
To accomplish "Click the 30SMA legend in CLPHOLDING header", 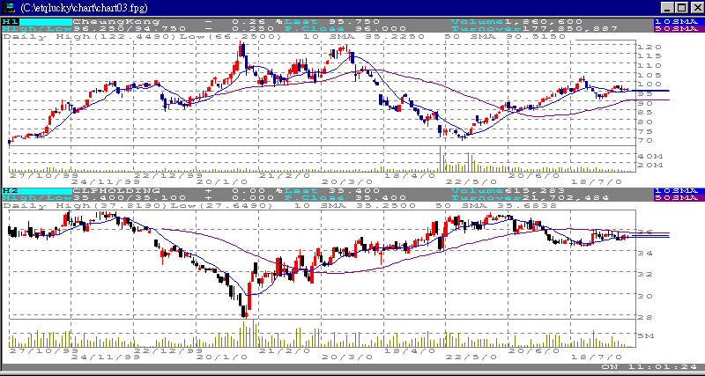I will (679, 197).
